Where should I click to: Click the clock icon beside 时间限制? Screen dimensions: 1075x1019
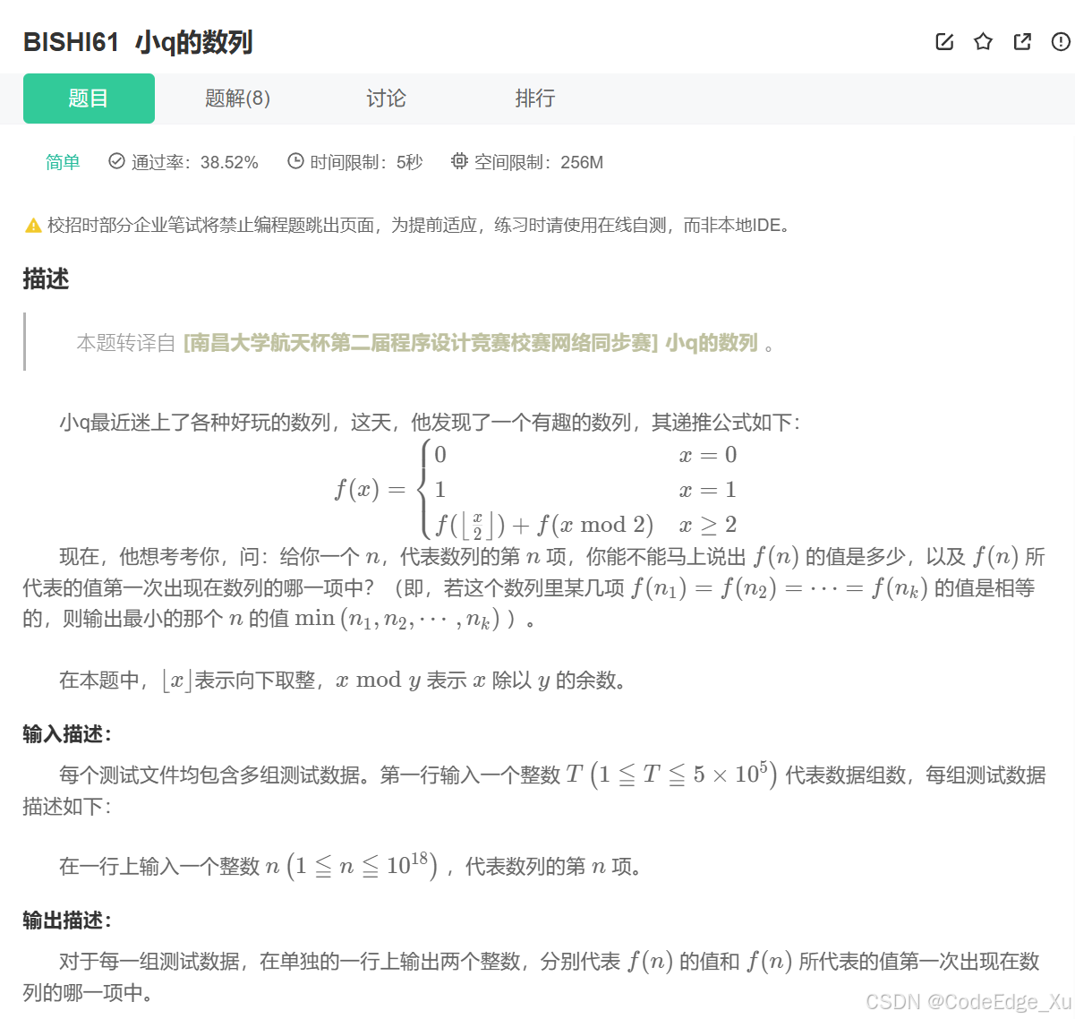(294, 162)
